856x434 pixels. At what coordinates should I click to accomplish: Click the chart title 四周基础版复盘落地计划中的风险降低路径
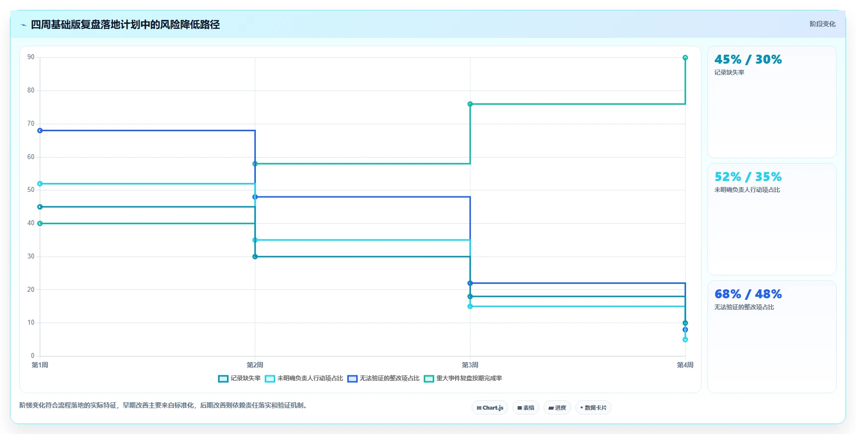(125, 25)
